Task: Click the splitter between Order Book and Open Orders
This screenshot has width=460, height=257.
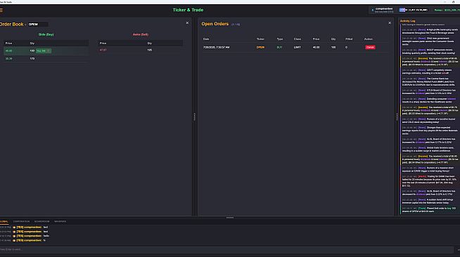Action: [194, 117]
